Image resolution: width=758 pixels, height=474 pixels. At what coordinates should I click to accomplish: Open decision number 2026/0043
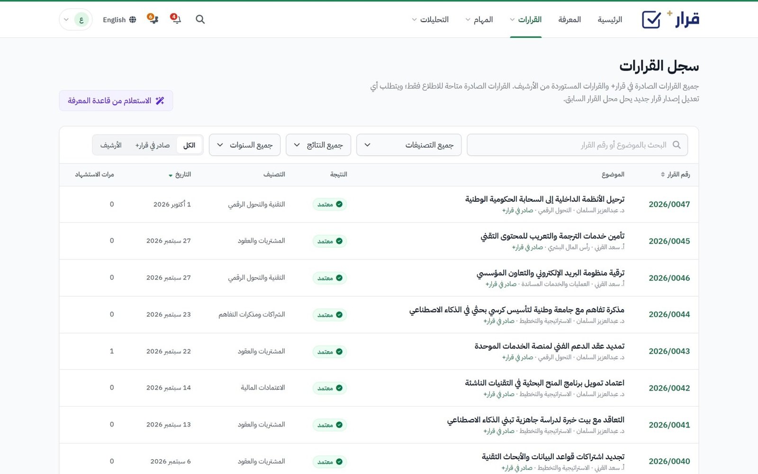click(x=669, y=351)
